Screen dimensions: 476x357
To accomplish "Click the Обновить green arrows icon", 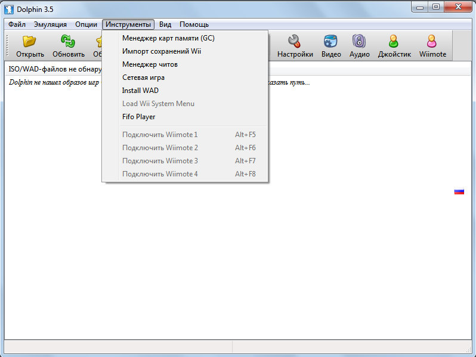I will coord(68,41).
